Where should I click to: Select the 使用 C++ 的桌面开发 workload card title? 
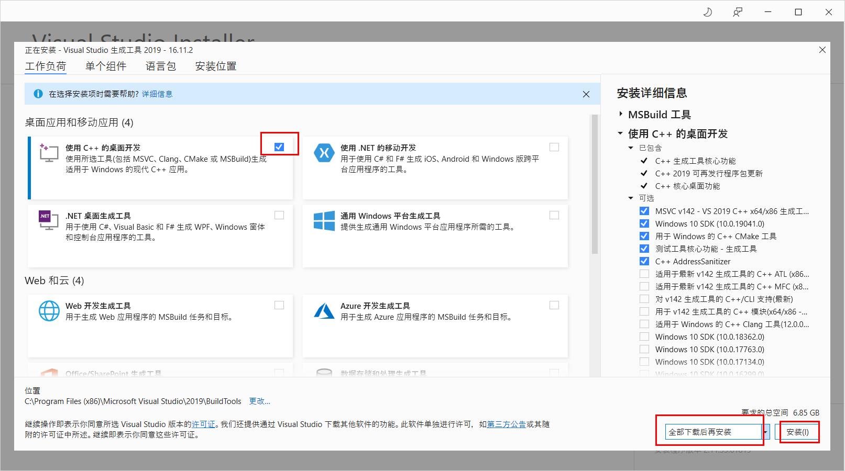click(x=103, y=148)
